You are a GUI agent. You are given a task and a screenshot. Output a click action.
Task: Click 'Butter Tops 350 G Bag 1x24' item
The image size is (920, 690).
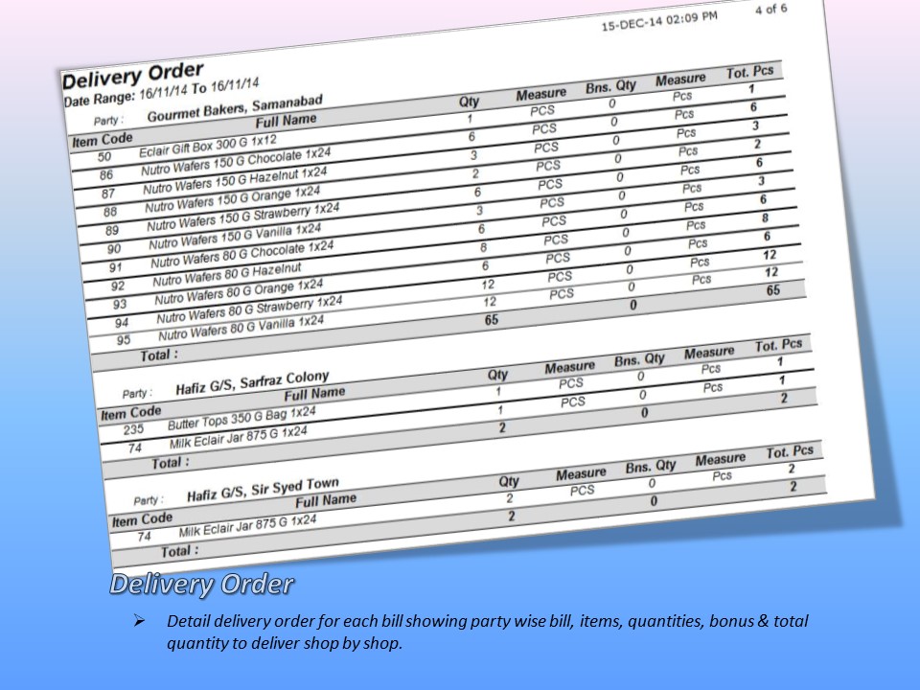pyautogui.click(x=241, y=419)
